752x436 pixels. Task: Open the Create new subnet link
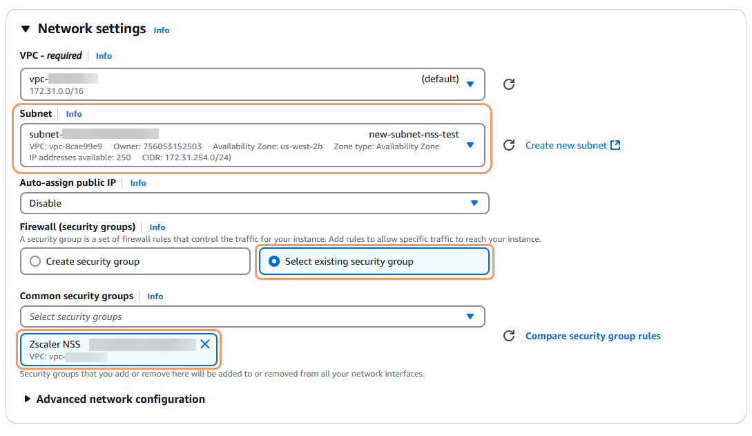[566, 145]
